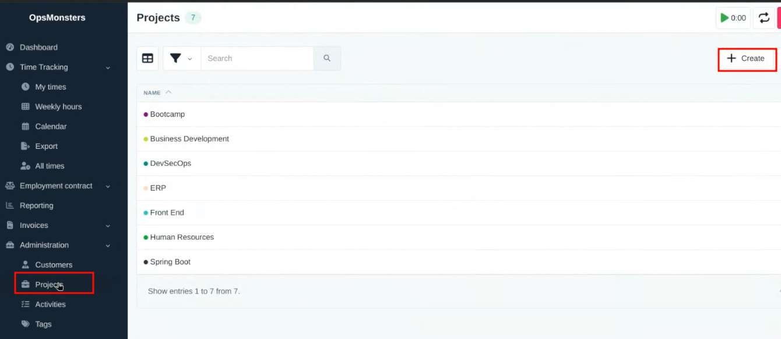Click the Reporting chart icon in sidebar
This screenshot has height=339, width=781.
10,205
